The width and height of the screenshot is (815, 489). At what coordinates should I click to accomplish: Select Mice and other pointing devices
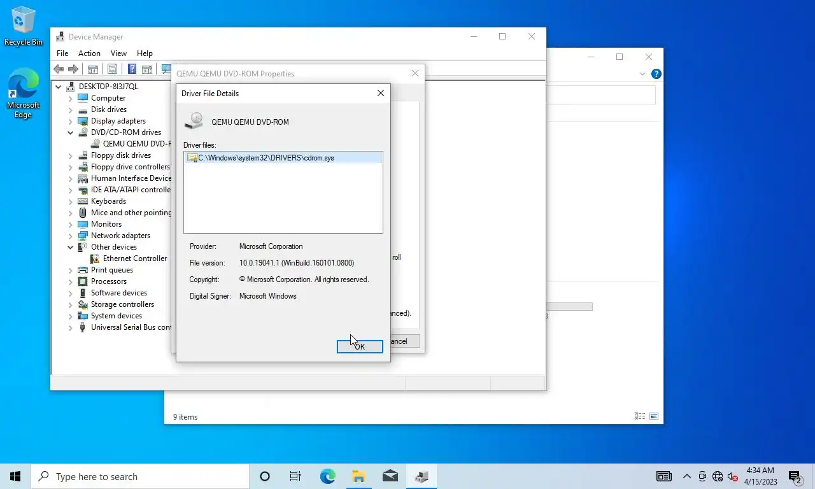click(131, 213)
